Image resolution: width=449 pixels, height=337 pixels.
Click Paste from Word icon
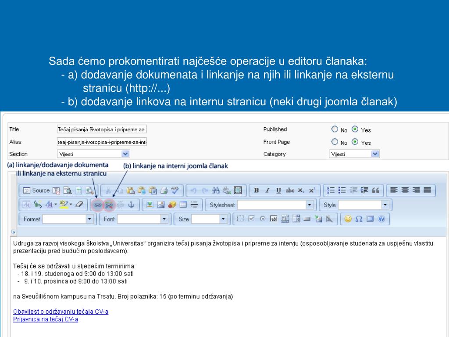(153, 190)
